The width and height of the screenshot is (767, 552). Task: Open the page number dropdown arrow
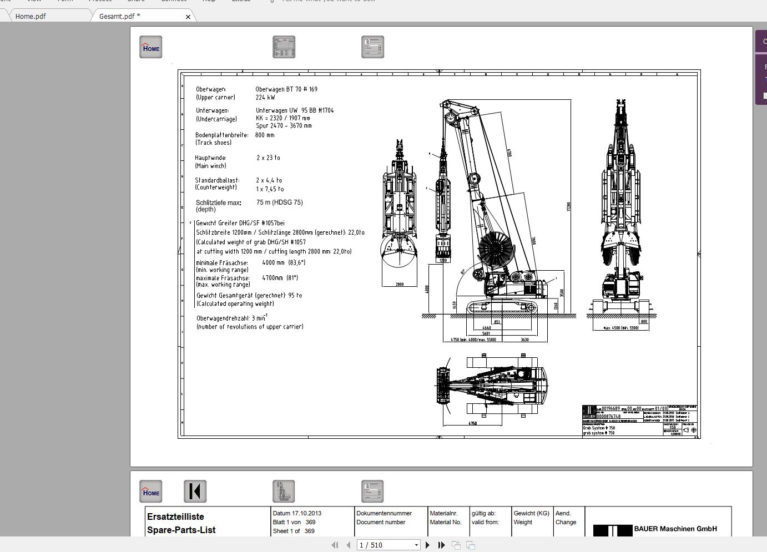(x=416, y=545)
